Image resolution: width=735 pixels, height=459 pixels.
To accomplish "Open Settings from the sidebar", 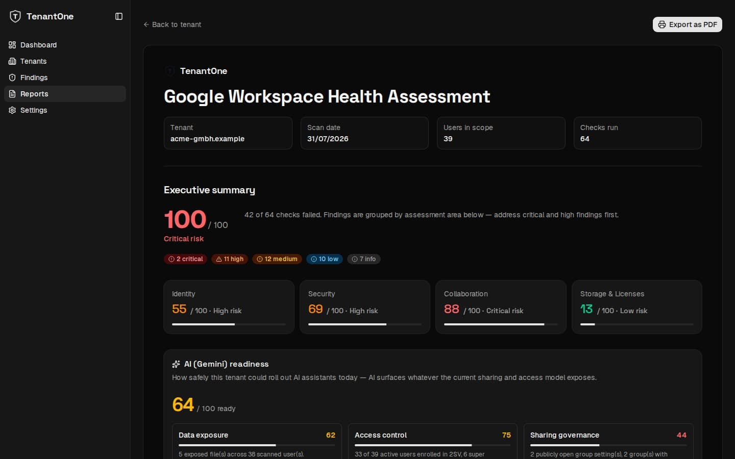I will pyautogui.click(x=65, y=110).
